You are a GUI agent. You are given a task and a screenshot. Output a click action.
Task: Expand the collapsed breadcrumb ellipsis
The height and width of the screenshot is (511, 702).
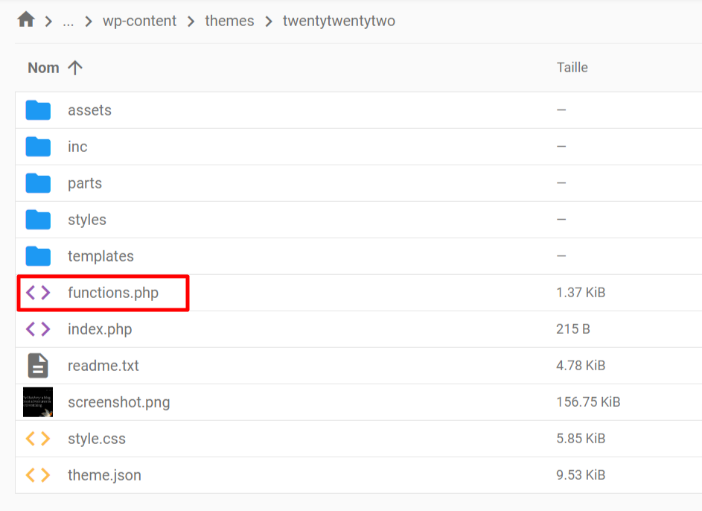coord(68,20)
